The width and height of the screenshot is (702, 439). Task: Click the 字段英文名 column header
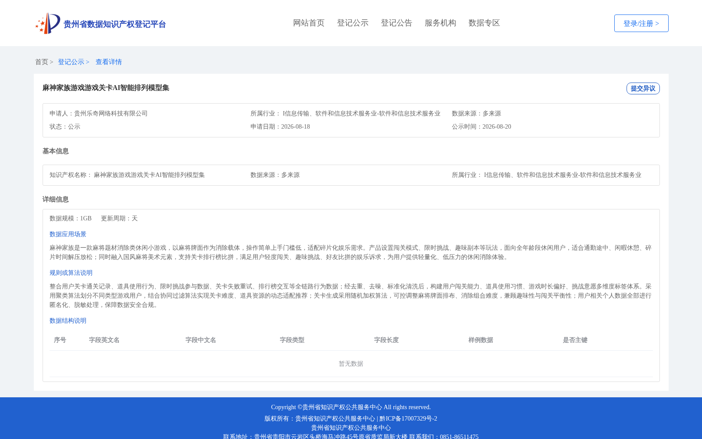(104, 340)
